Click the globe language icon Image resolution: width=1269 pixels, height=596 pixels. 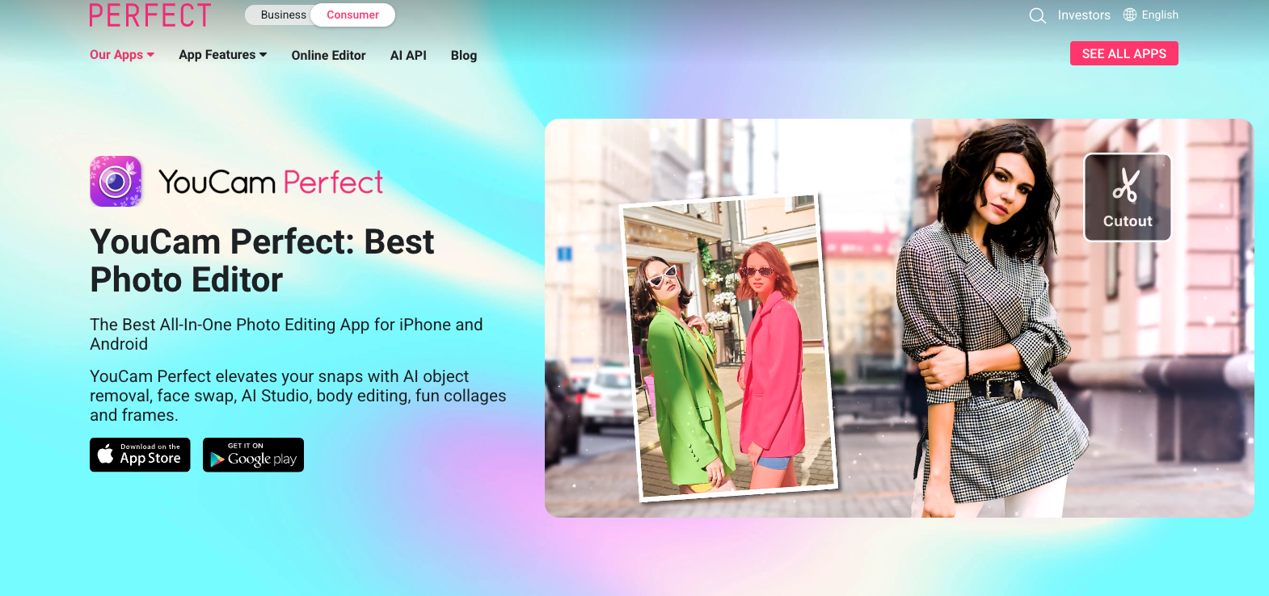click(x=1130, y=15)
